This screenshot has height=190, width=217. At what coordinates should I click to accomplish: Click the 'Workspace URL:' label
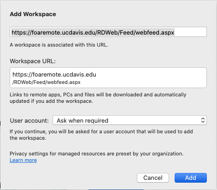[33, 61]
